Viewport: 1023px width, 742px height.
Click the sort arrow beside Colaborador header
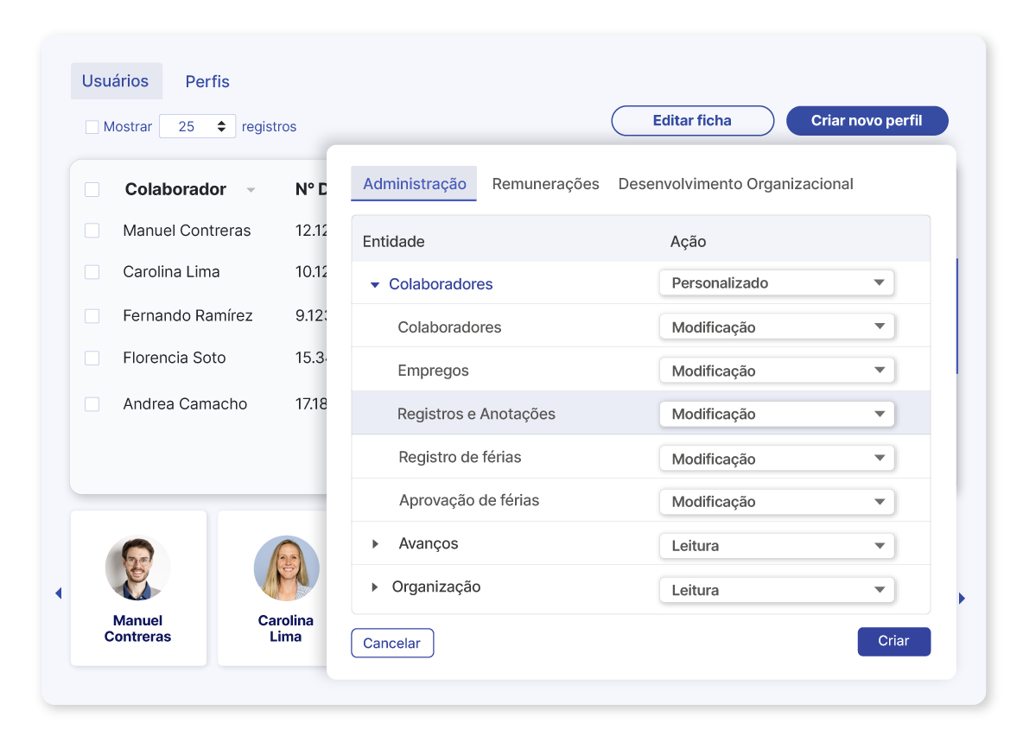pyautogui.click(x=251, y=189)
